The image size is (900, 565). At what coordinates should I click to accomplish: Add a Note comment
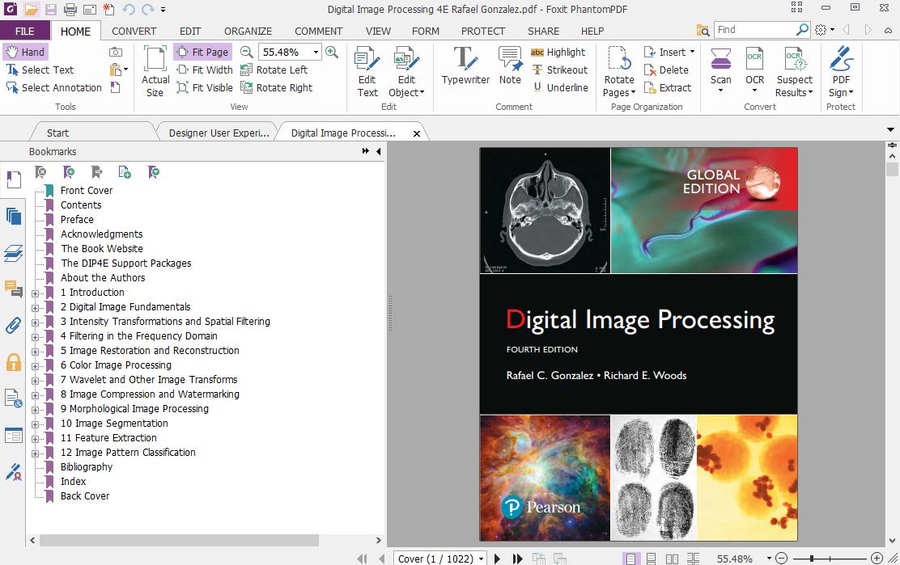coord(510,66)
